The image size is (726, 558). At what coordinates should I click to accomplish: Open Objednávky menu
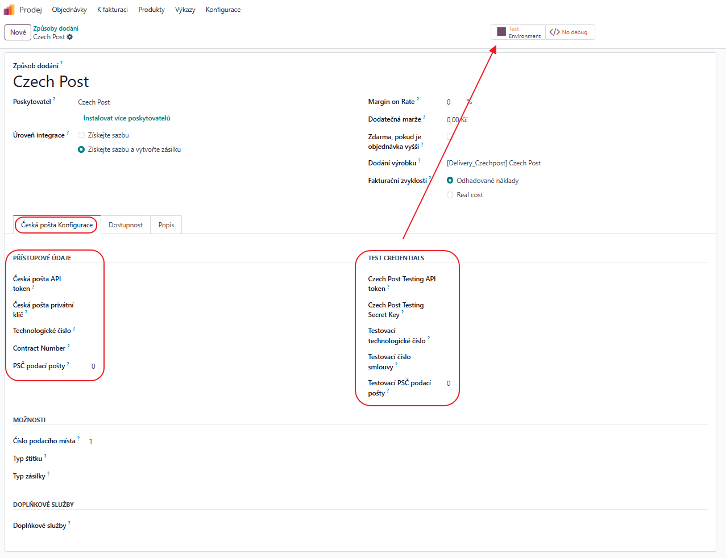pyautogui.click(x=69, y=10)
